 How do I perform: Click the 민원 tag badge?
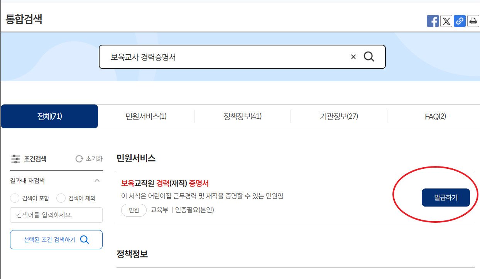134,210
